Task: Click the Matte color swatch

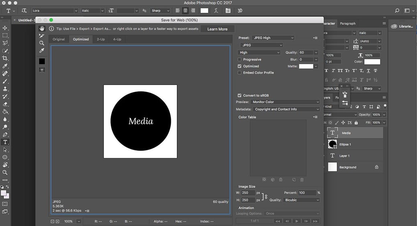Action: click(306, 66)
